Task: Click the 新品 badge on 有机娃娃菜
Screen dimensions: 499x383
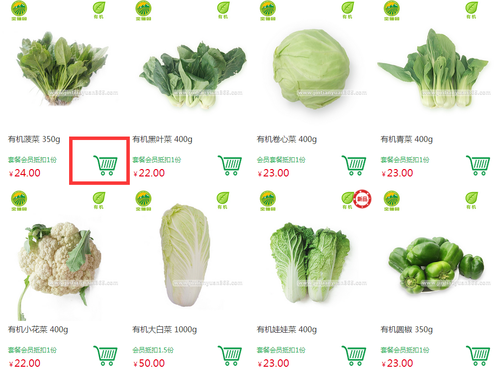Action: point(362,199)
